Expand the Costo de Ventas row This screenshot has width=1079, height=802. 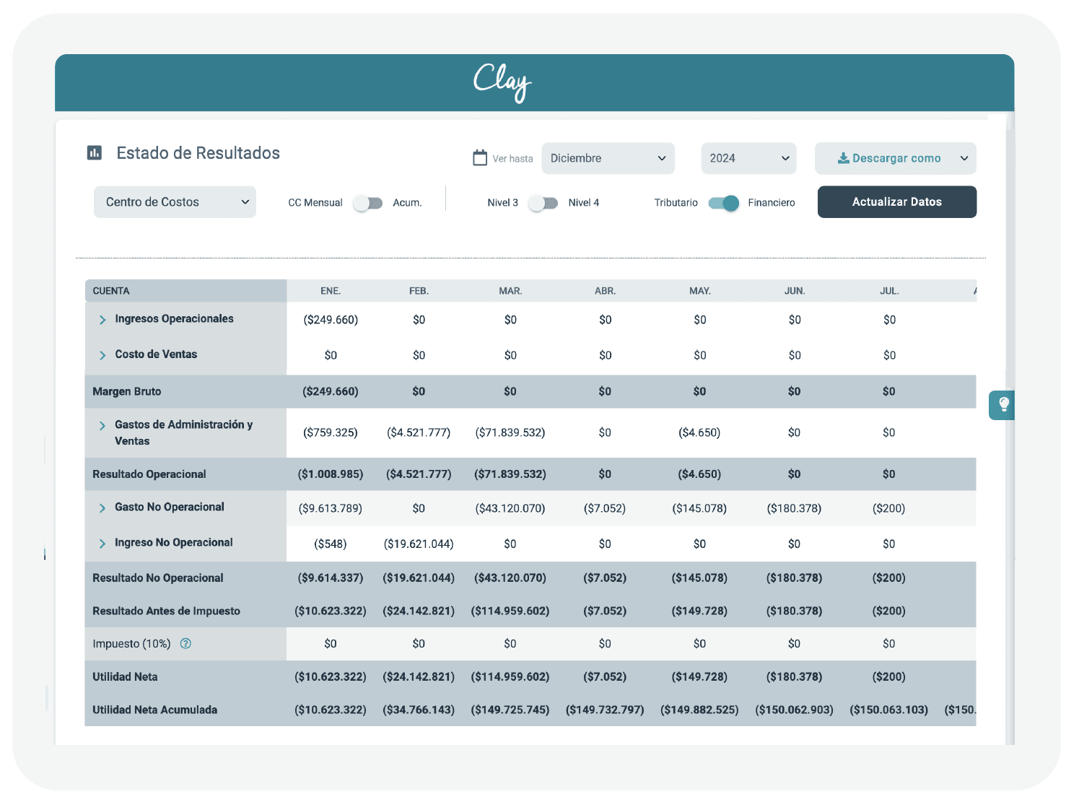[102, 355]
